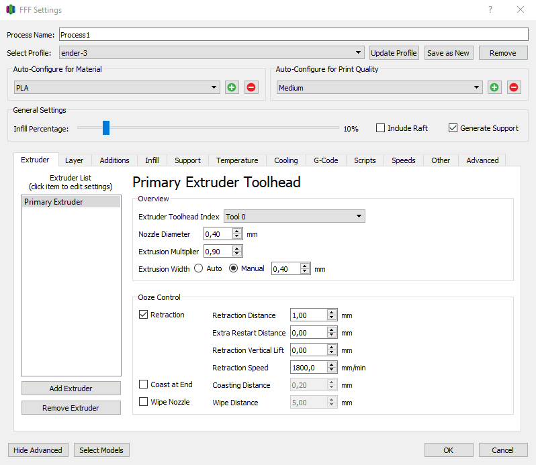Viewport: 536px width, 465px height.
Task: Click the help question mark in title bar
Action: click(x=490, y=9)
